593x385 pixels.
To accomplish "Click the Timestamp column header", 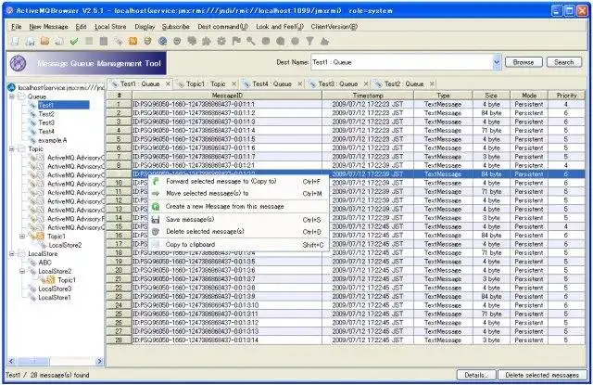I will (368, 95).
